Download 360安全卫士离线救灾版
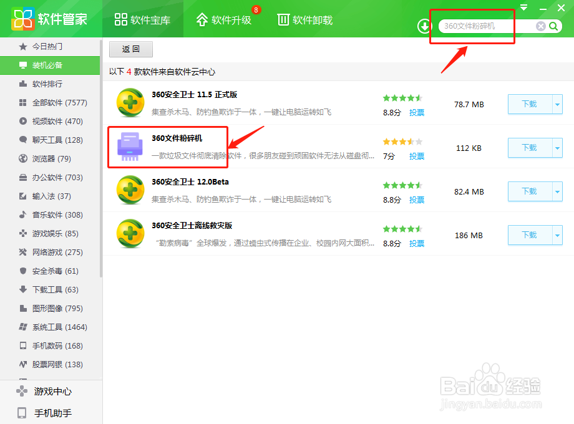574x424 pixels. 530,235
